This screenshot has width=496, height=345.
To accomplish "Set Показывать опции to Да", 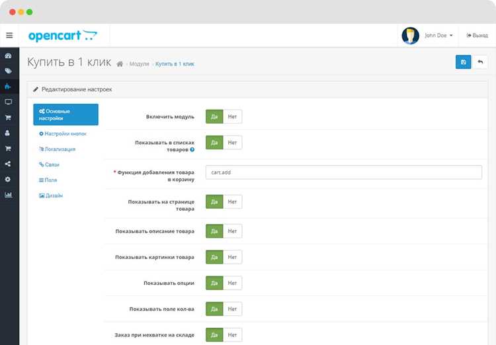I will pyautogui.click(x=214, y=283).
